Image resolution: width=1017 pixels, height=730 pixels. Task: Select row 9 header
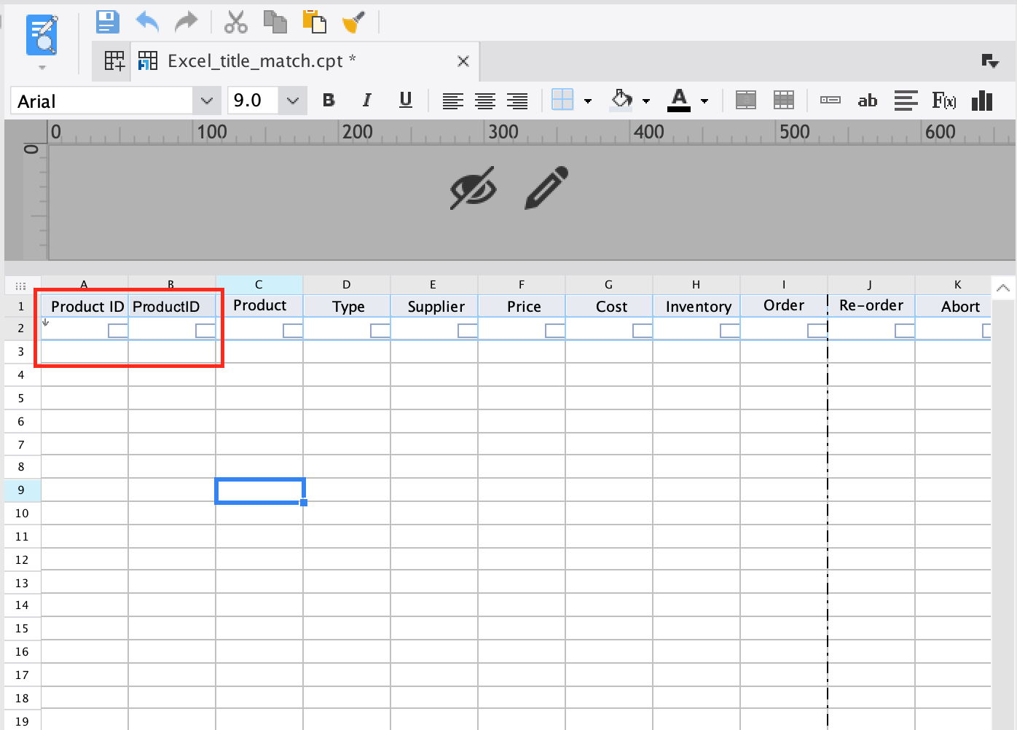click(x=22, y=490)
